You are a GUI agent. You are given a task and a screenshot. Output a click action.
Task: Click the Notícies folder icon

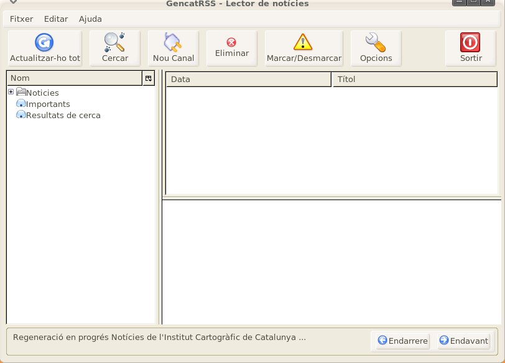21,93
